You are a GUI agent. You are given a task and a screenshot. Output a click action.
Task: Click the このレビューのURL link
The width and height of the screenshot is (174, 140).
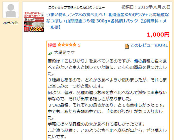(x=149, y=46)
